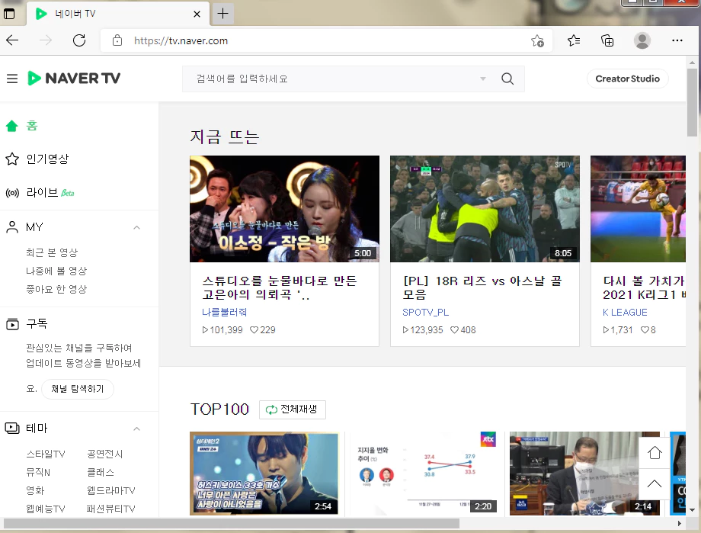Open the 스타일TV theme
Screen dimensions: 701x533
pos(46,454)
